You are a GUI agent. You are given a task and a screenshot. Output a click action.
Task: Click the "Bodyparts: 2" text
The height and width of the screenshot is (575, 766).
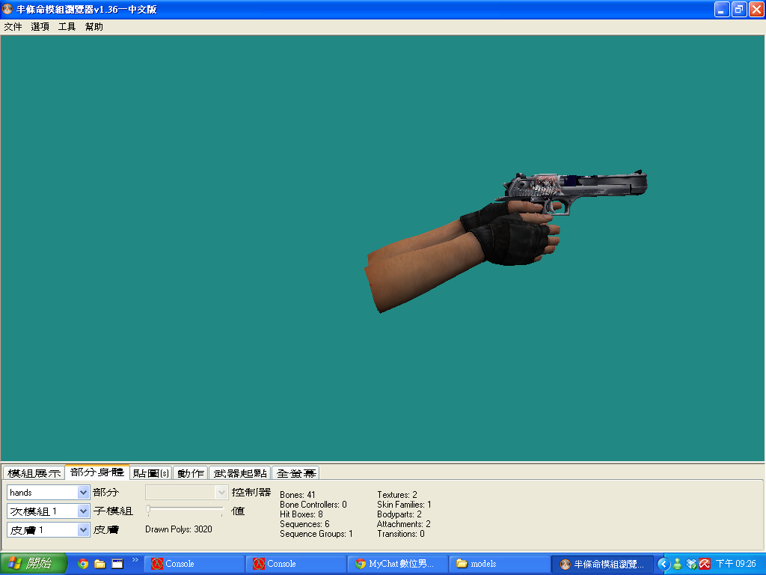tap(399, 514)
